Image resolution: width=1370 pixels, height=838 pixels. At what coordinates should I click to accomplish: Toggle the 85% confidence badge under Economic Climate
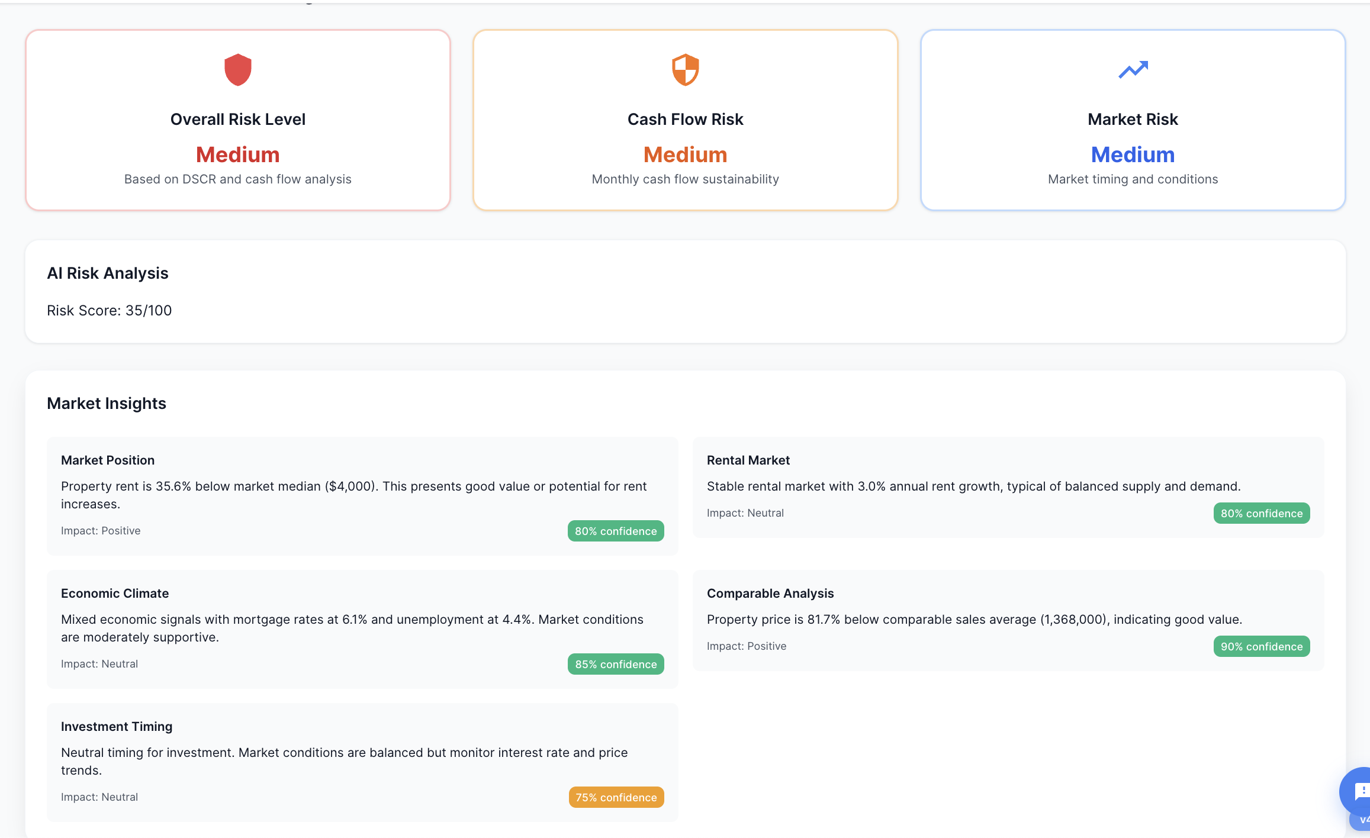[615, 663]
